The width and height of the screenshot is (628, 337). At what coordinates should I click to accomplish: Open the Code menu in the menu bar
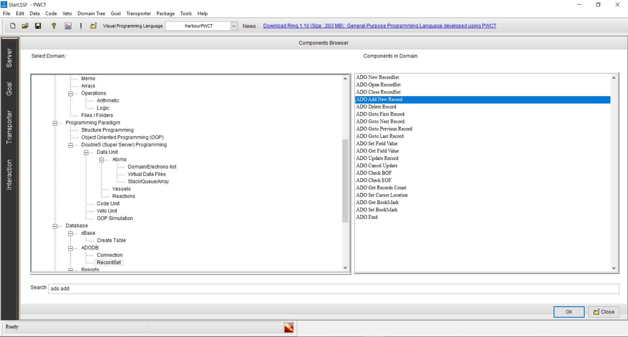51,13
